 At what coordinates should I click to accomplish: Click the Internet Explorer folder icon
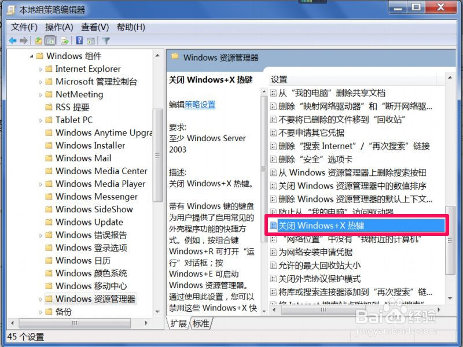(x=49, y=69)
